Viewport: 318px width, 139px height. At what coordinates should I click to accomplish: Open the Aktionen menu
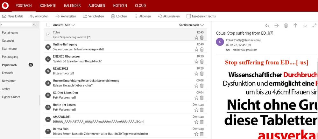(x=143, y=16)
